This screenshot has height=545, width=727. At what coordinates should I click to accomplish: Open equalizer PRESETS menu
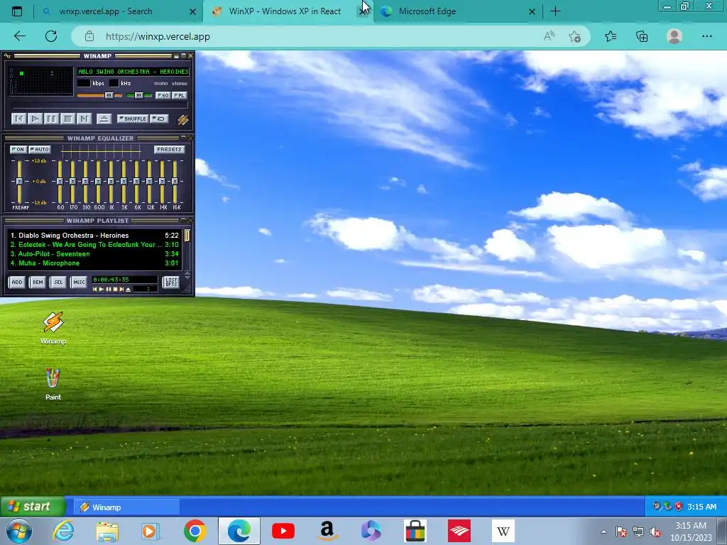pos(169,149)
